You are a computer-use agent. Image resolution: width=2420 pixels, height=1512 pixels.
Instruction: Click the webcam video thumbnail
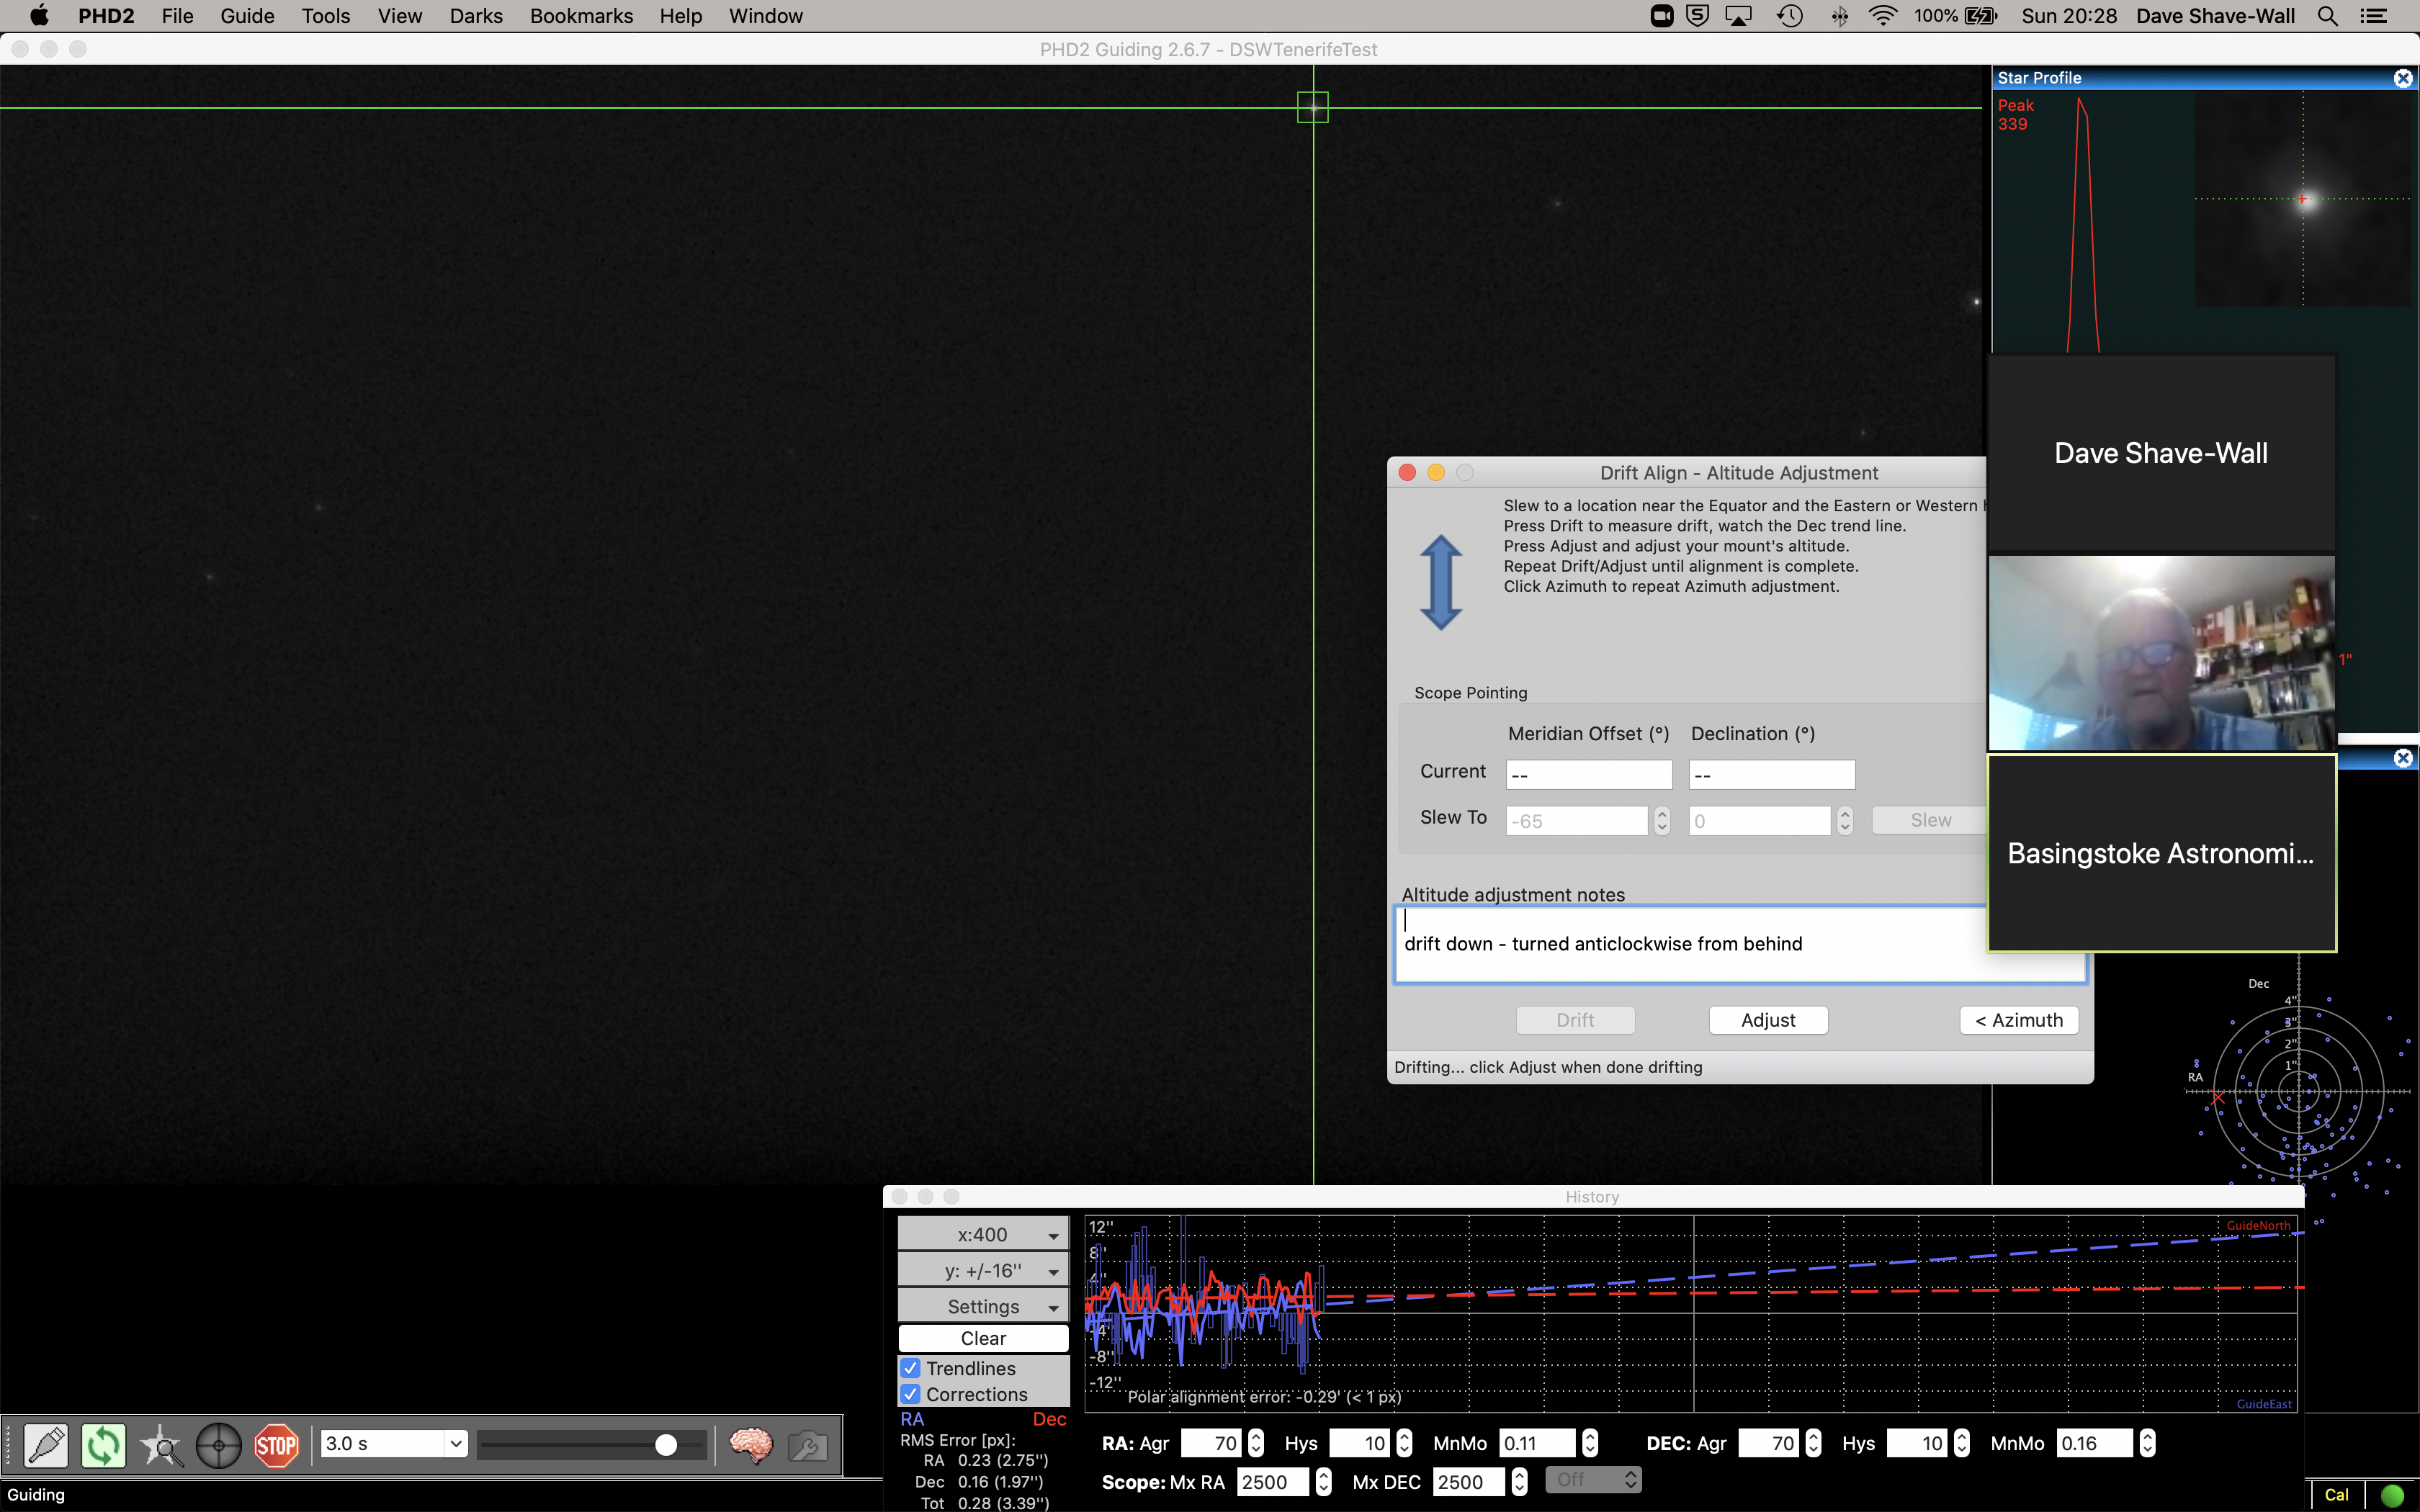tap(2161, 653)
